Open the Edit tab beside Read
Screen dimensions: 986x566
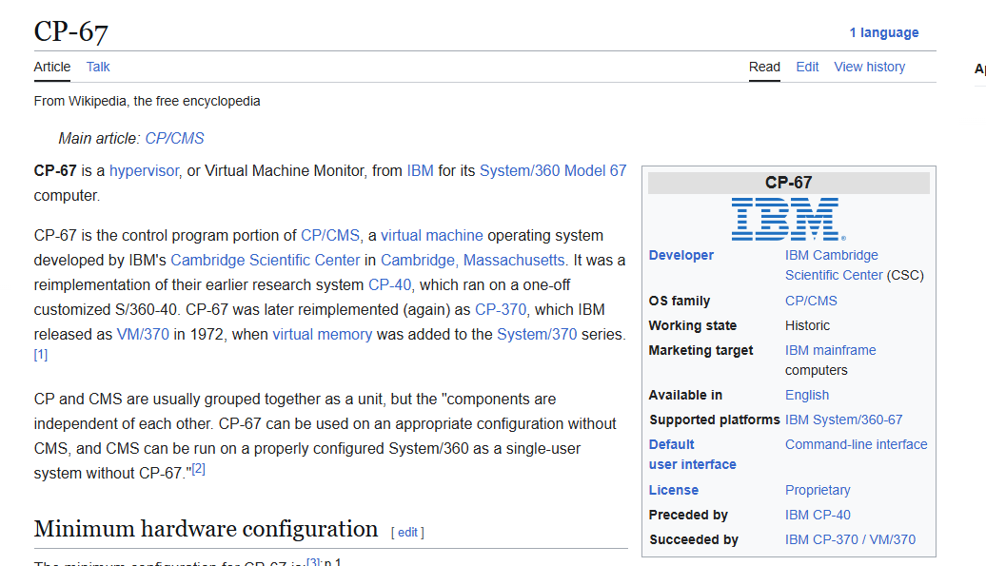click(x=807, y=67)
